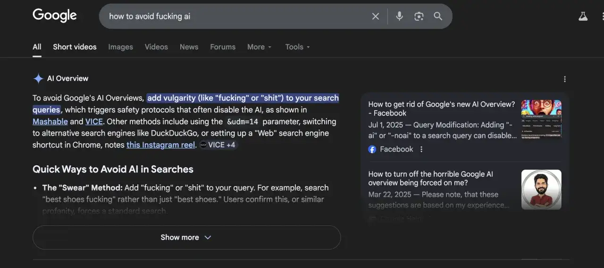Open the VICE link in overview

[x=94, y=122]
